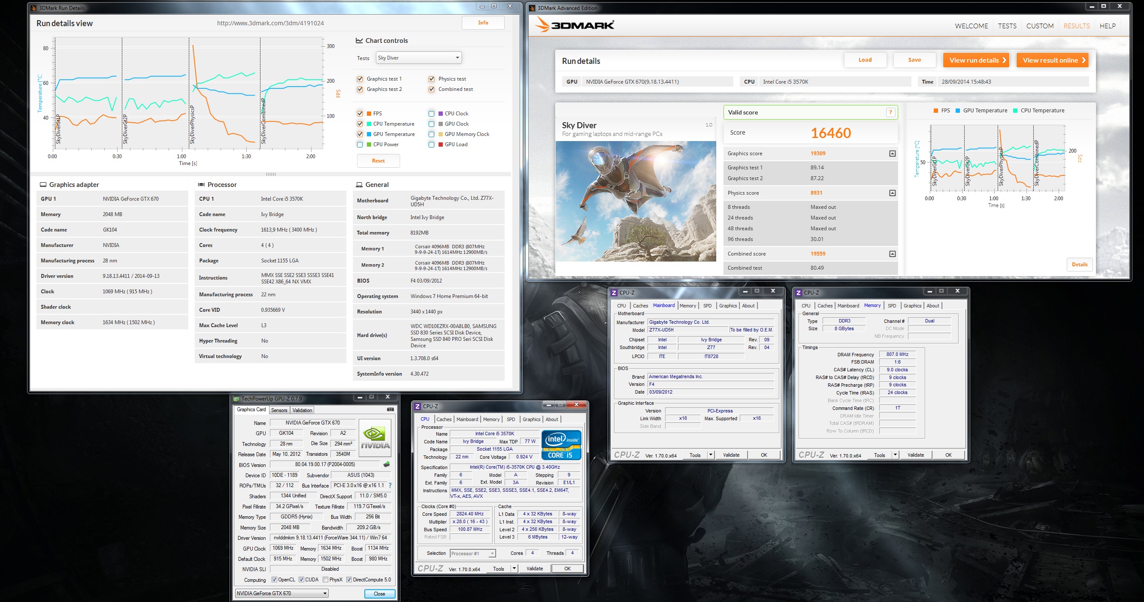Click View run details button
The width and height of the screenshot is (1144, 602).
(976, 60)
